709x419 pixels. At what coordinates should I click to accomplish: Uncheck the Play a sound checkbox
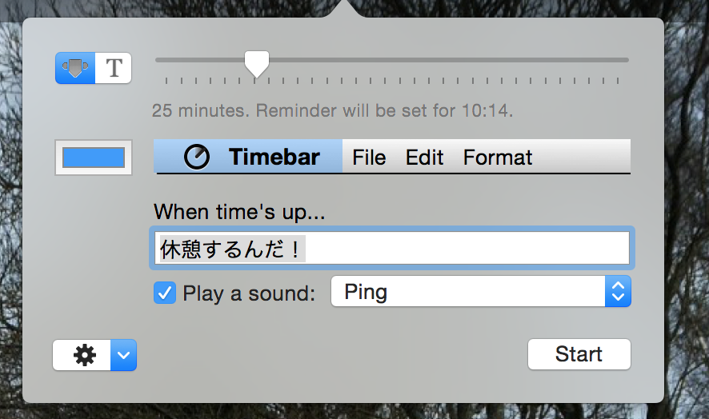pos(165,293)
